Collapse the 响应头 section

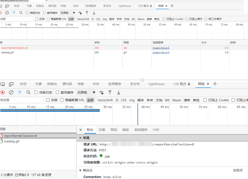(80, 170)
